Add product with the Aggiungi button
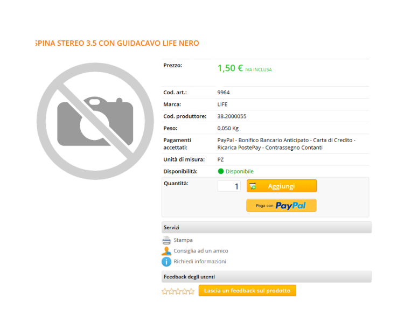404x329 pixels. (282, 186)
